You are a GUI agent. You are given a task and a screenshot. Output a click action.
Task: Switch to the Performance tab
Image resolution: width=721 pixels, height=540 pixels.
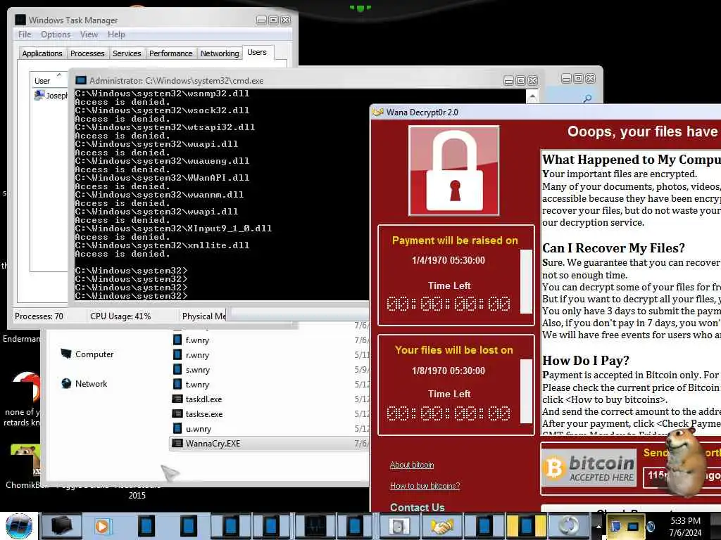(x=170, y=53)
